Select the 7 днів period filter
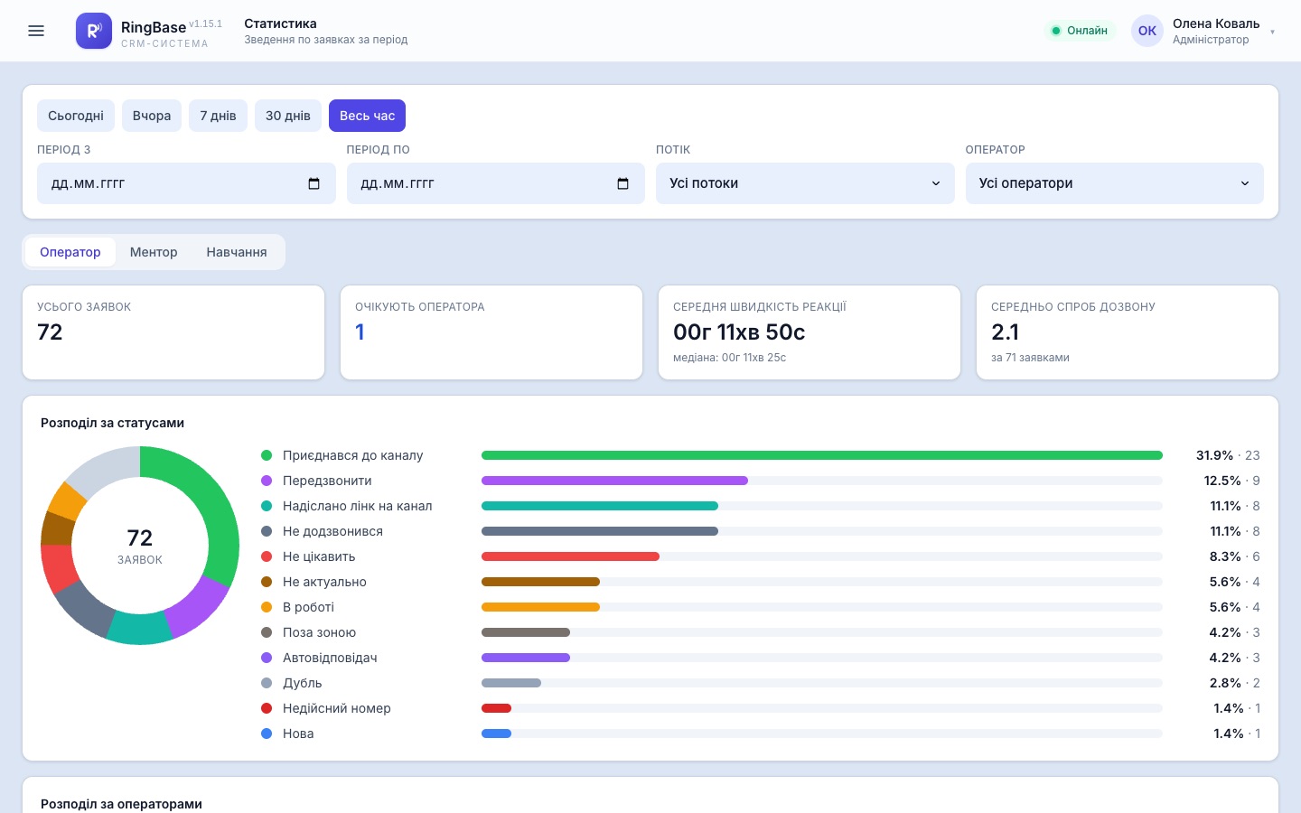 (x=218, y=116)
